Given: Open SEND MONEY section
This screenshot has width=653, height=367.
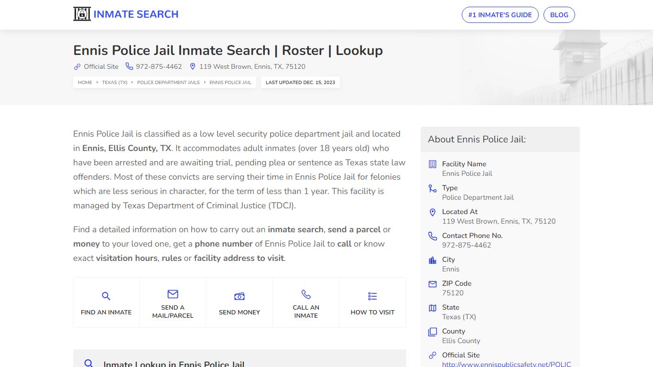Looking at the screenshot, I should (239, 302).
